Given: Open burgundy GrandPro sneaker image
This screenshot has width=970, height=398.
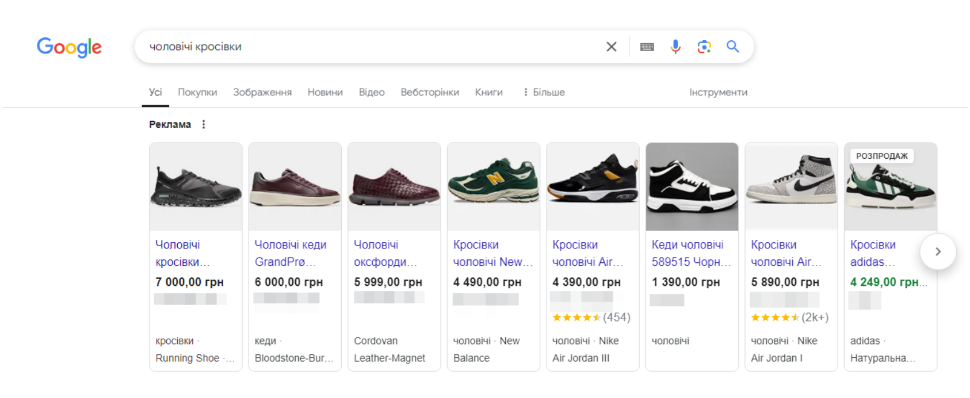Looking at the screenshot, I should coord(295,186).
